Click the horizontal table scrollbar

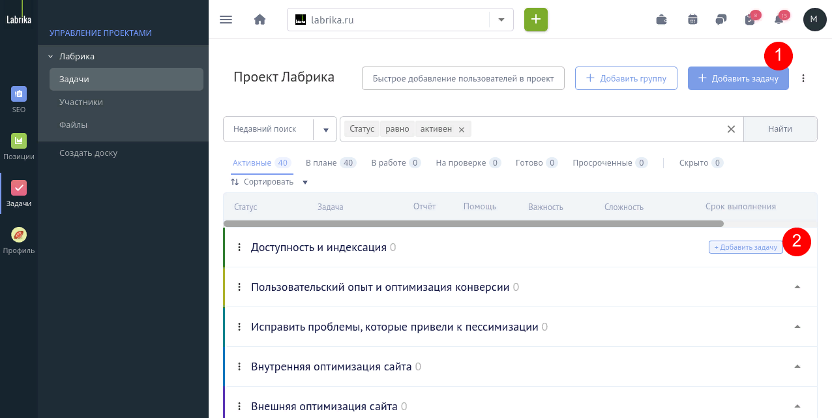473,224
